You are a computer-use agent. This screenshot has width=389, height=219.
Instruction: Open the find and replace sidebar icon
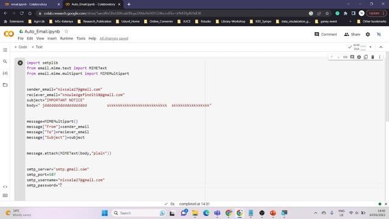click(x=5, y=61)
